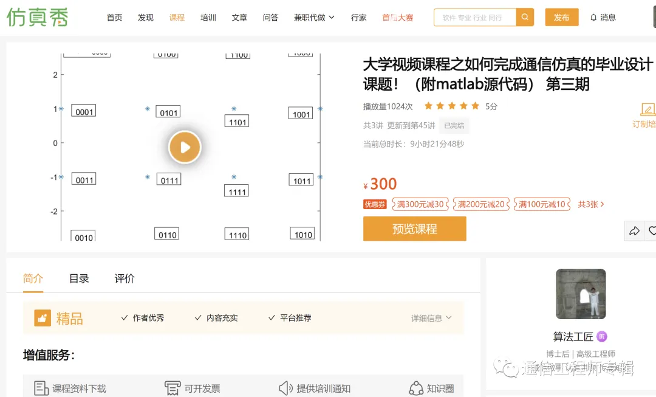The image size is (656, 397).
Task: Click the share arrow icon
Action: (x=634, y=231)
